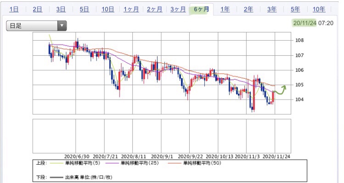Click the orange 単純移動平均(50) legend line
Viewport: 344px width, 183px height.
point(175,163)
